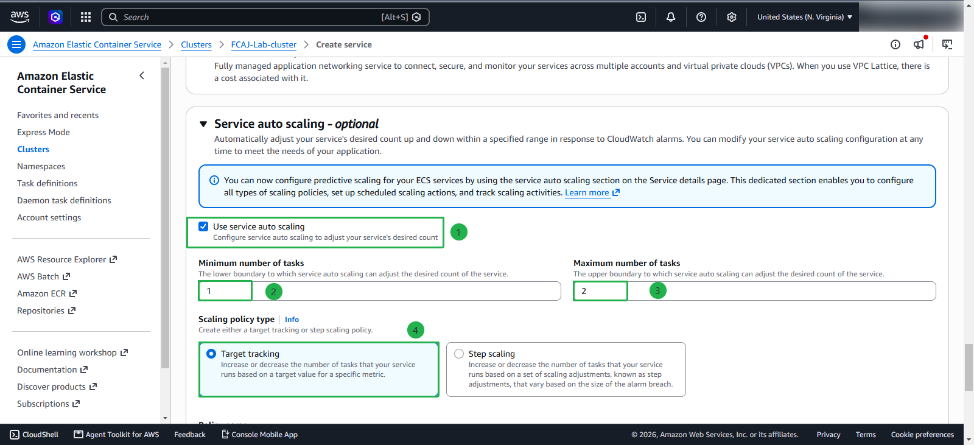The image size is (974, 445).
Task: Open AWS Resource Explorer external link
Action: click(67, 259)
